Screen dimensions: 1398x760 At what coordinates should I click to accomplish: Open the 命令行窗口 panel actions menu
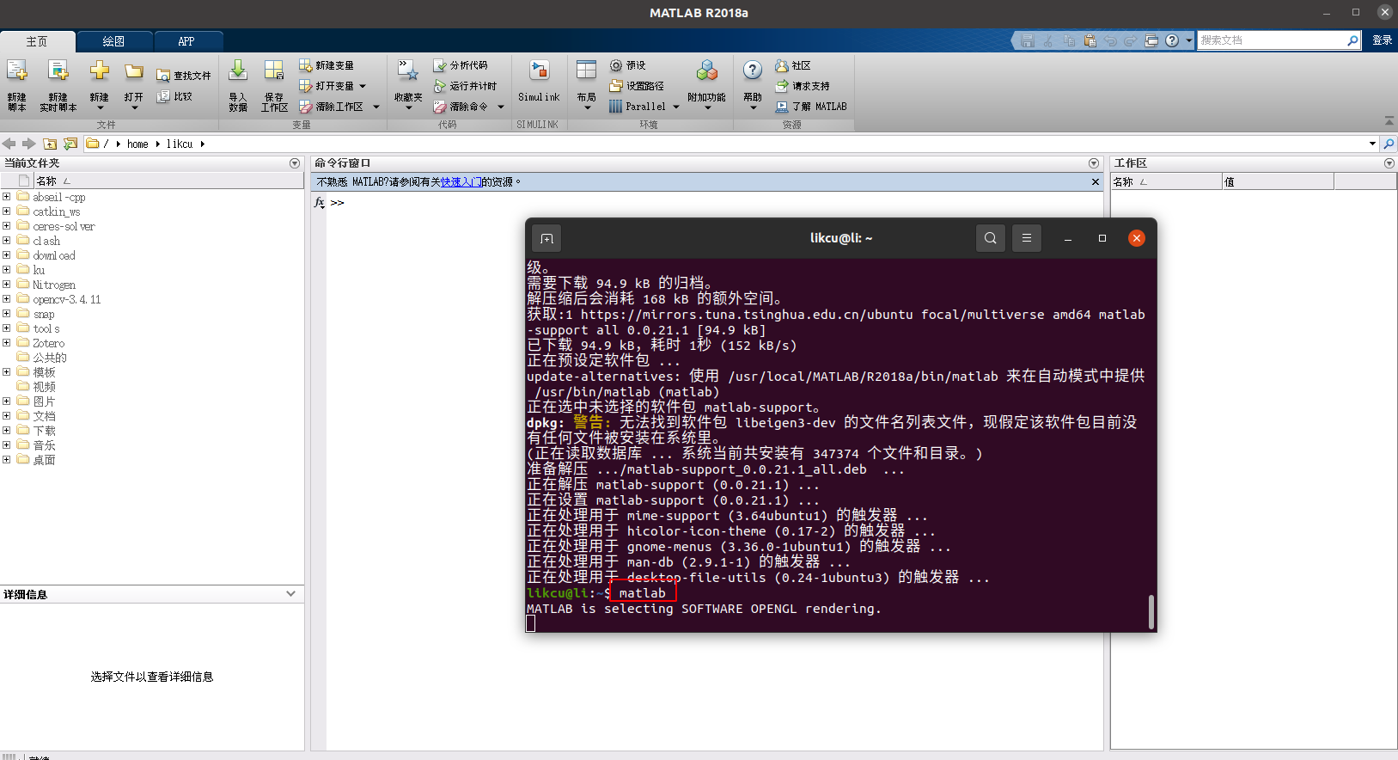[1094, 163]
